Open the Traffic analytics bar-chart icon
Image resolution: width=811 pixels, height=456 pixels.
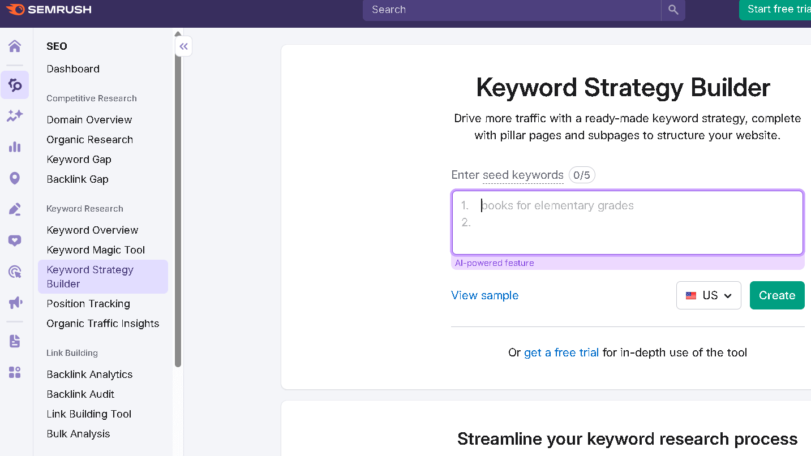tap(15, 147)
